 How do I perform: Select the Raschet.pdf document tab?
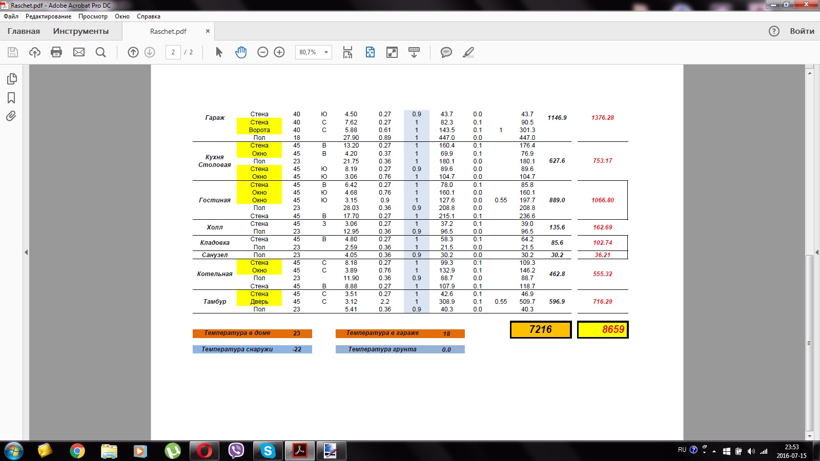click(x=168, y=31)
